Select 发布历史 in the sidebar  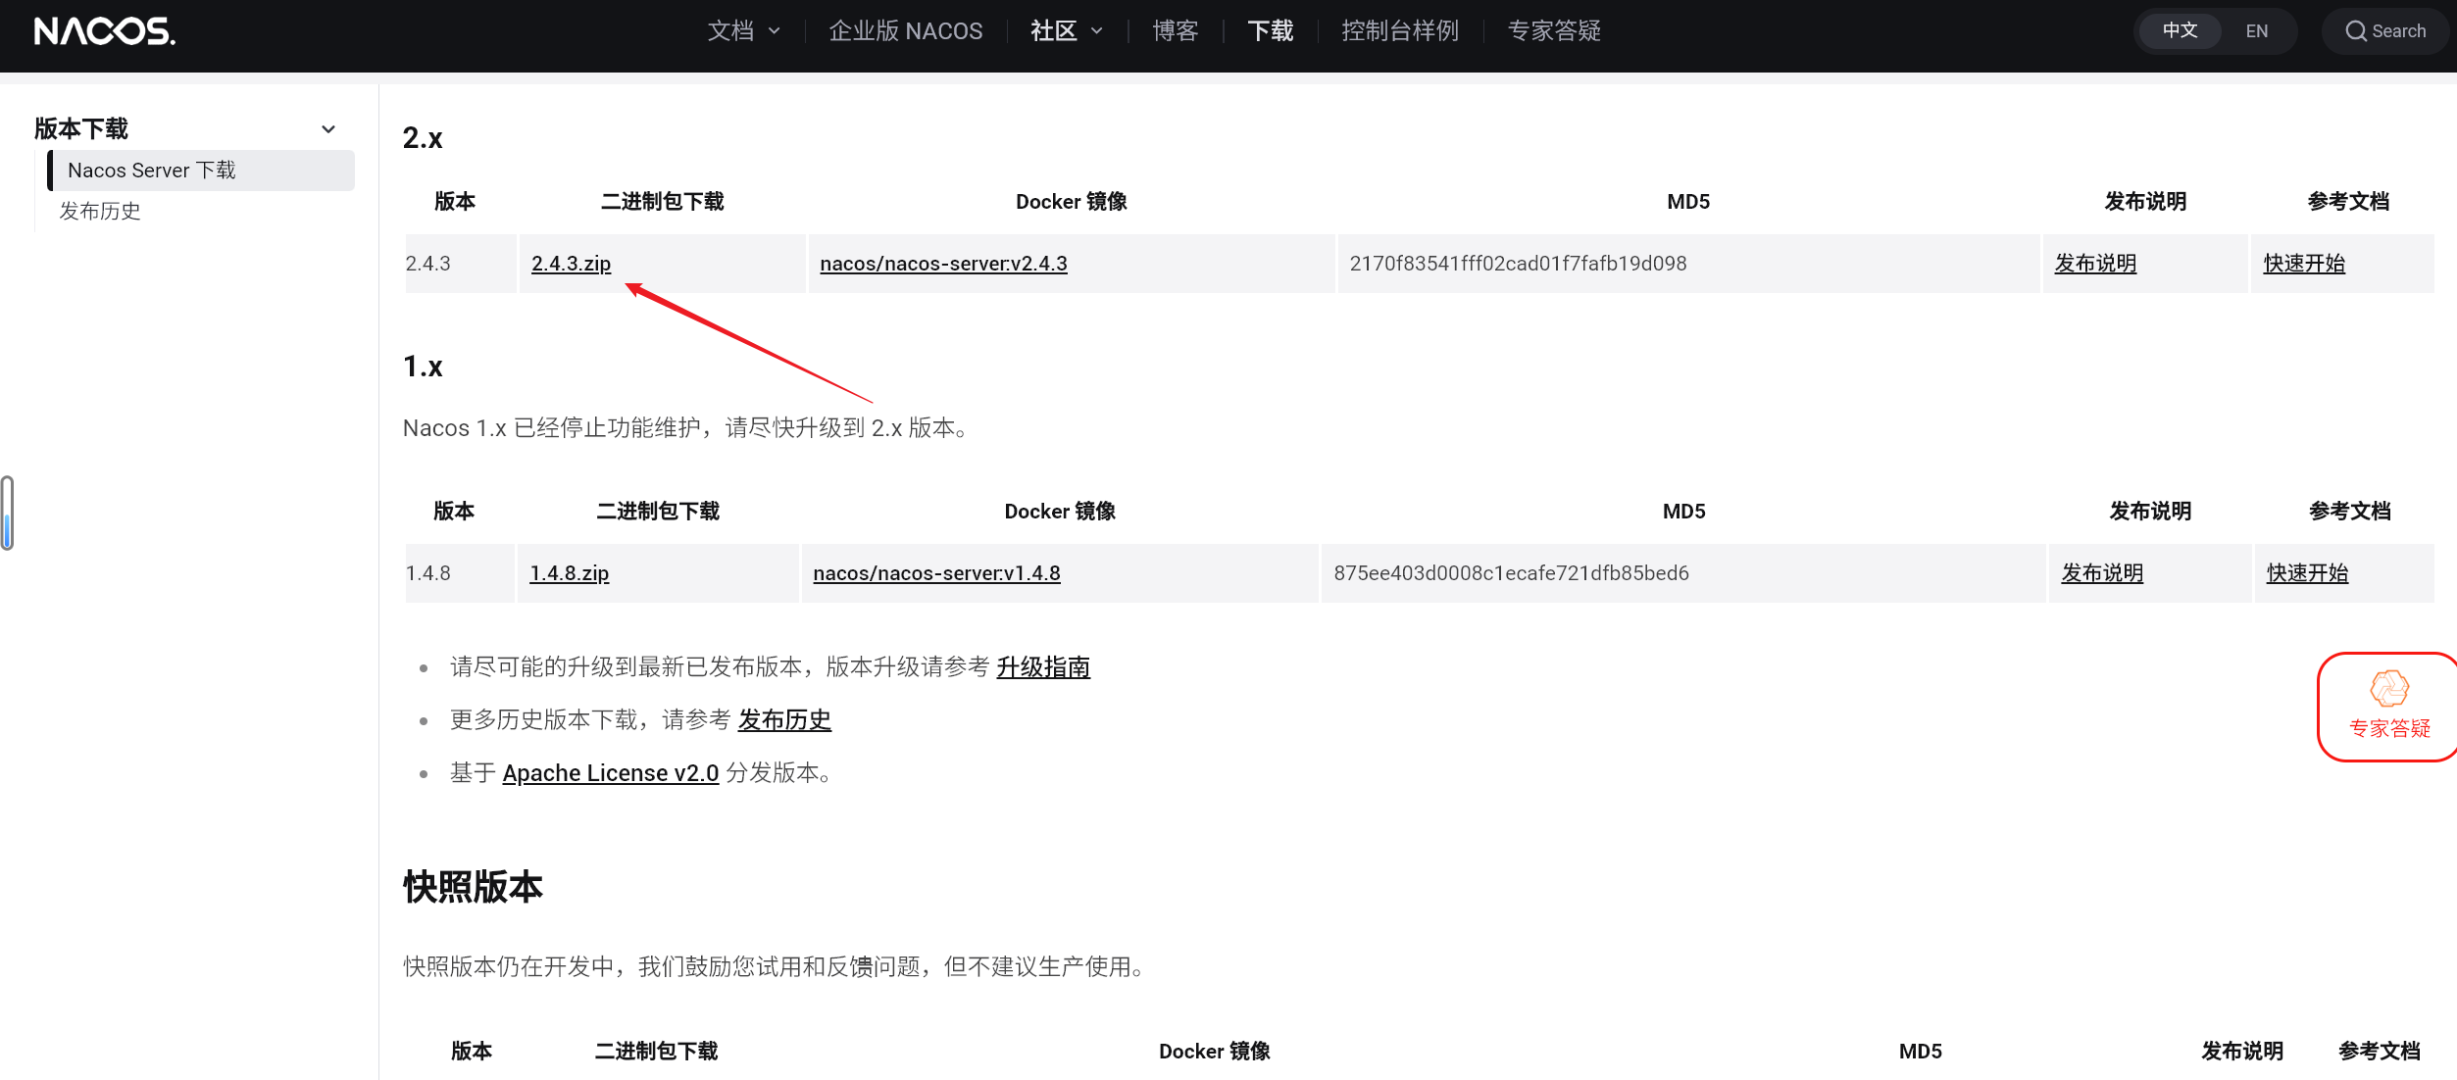click(x=100, y=212)
